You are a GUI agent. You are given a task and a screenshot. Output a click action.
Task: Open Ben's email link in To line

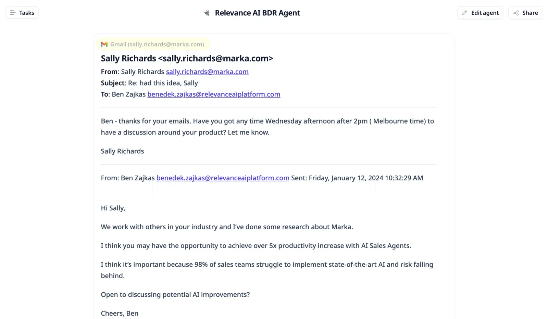[214, 94]
